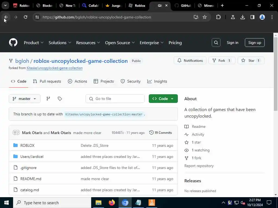
Task: Open the green Code dropdown
Action: point(163,99)
